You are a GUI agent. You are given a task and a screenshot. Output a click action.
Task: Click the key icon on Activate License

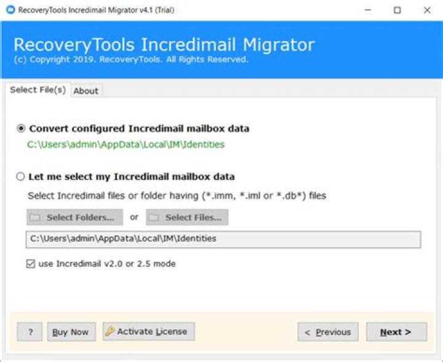(x=110, y=331)
